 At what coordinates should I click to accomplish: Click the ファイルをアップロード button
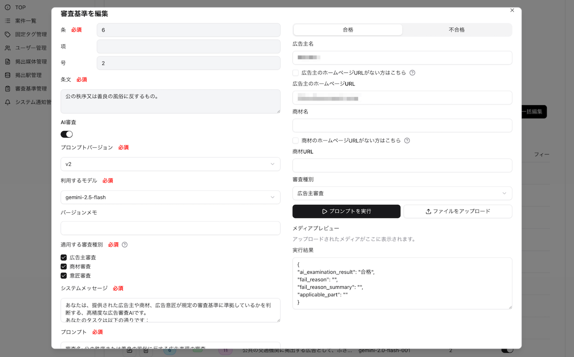click(x=458, y=211)
